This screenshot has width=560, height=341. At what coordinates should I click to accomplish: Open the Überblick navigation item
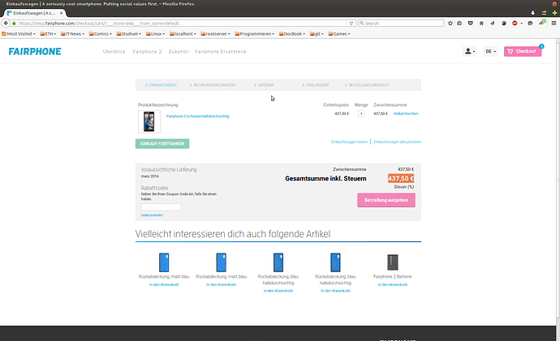114,52
